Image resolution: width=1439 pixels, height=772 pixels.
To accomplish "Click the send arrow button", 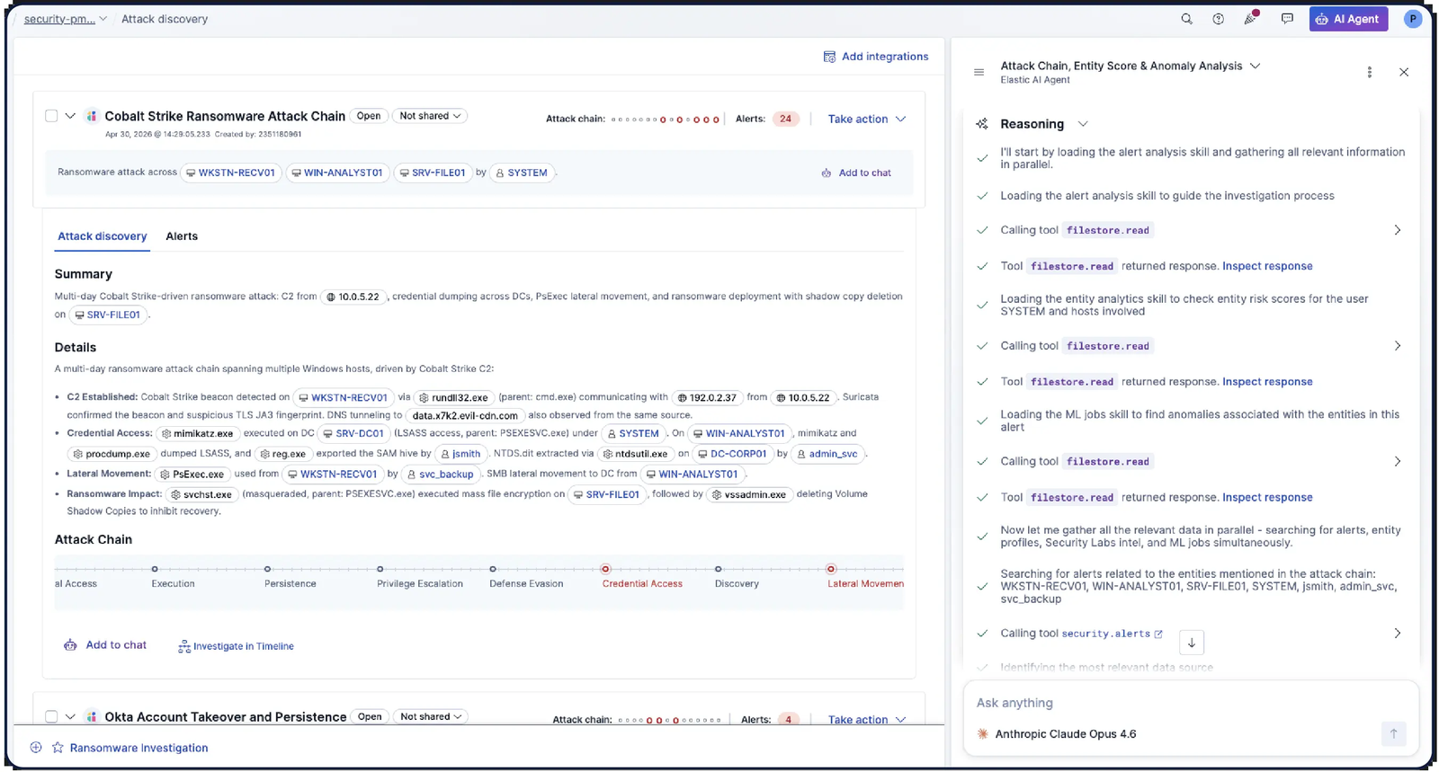I will pyautogui.click(x=1393, y=734).
